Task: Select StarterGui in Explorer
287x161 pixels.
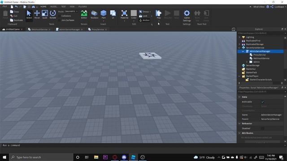Action: pos(251,69)
